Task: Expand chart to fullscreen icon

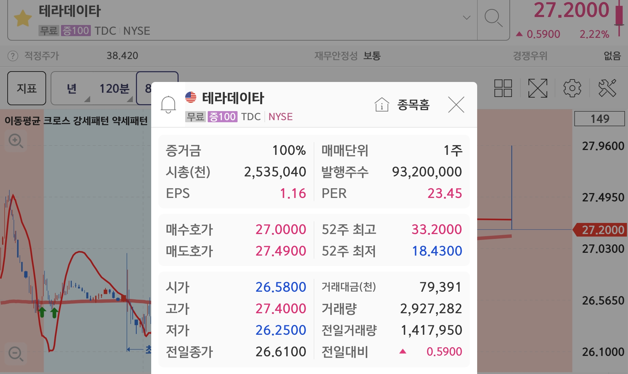Action: pos(537,88)
